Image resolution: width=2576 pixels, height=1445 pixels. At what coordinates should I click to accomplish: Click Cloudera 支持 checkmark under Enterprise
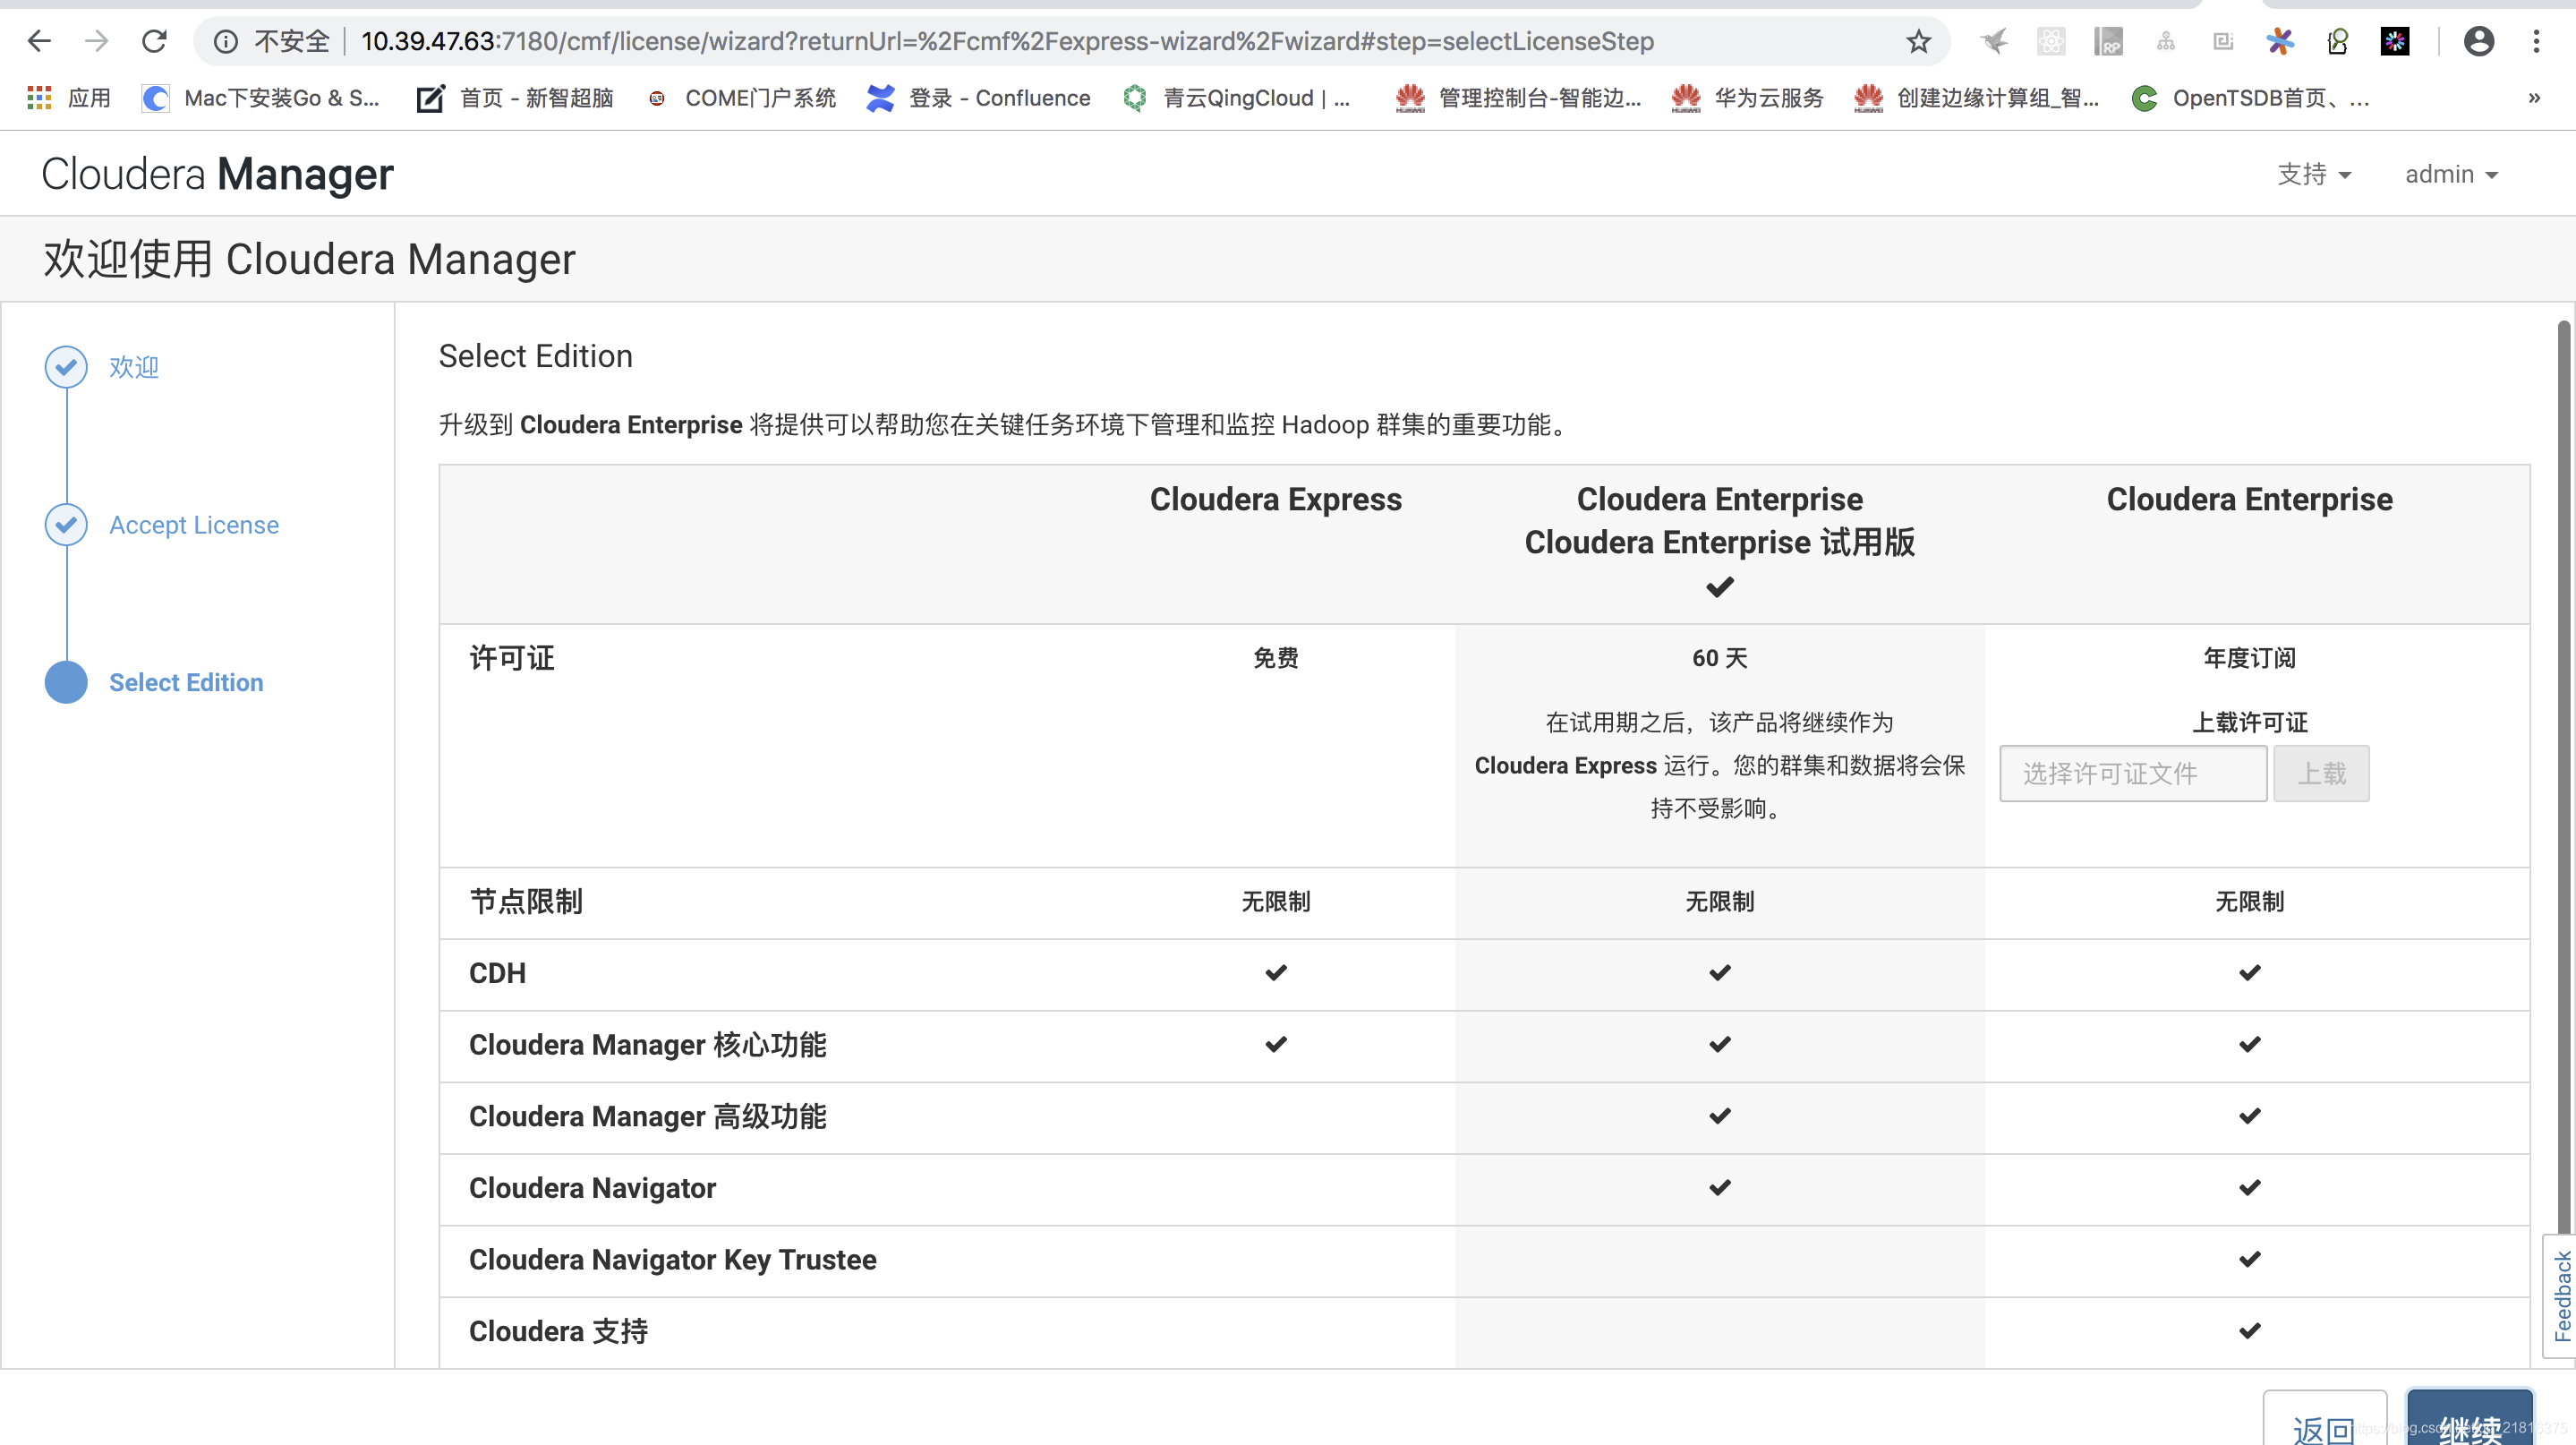click(2250, 1331)
